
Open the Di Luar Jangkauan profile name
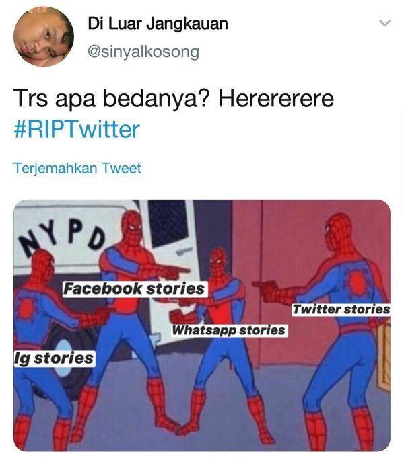158,24
